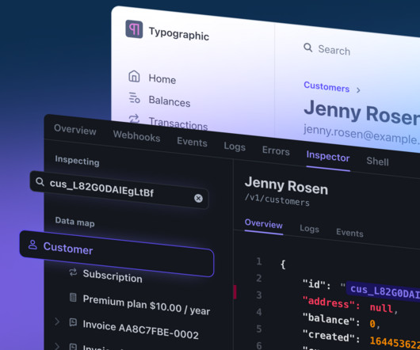Open Logs sub-tab under Jenny Rosen
The height and width of the screenshot is (350, 420).
309,229
